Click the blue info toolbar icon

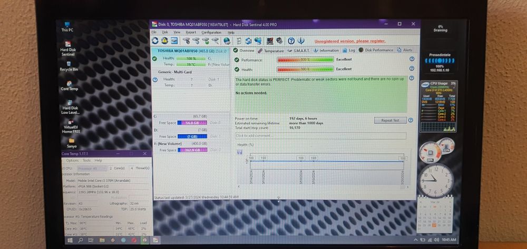click(x=301, y=41)
